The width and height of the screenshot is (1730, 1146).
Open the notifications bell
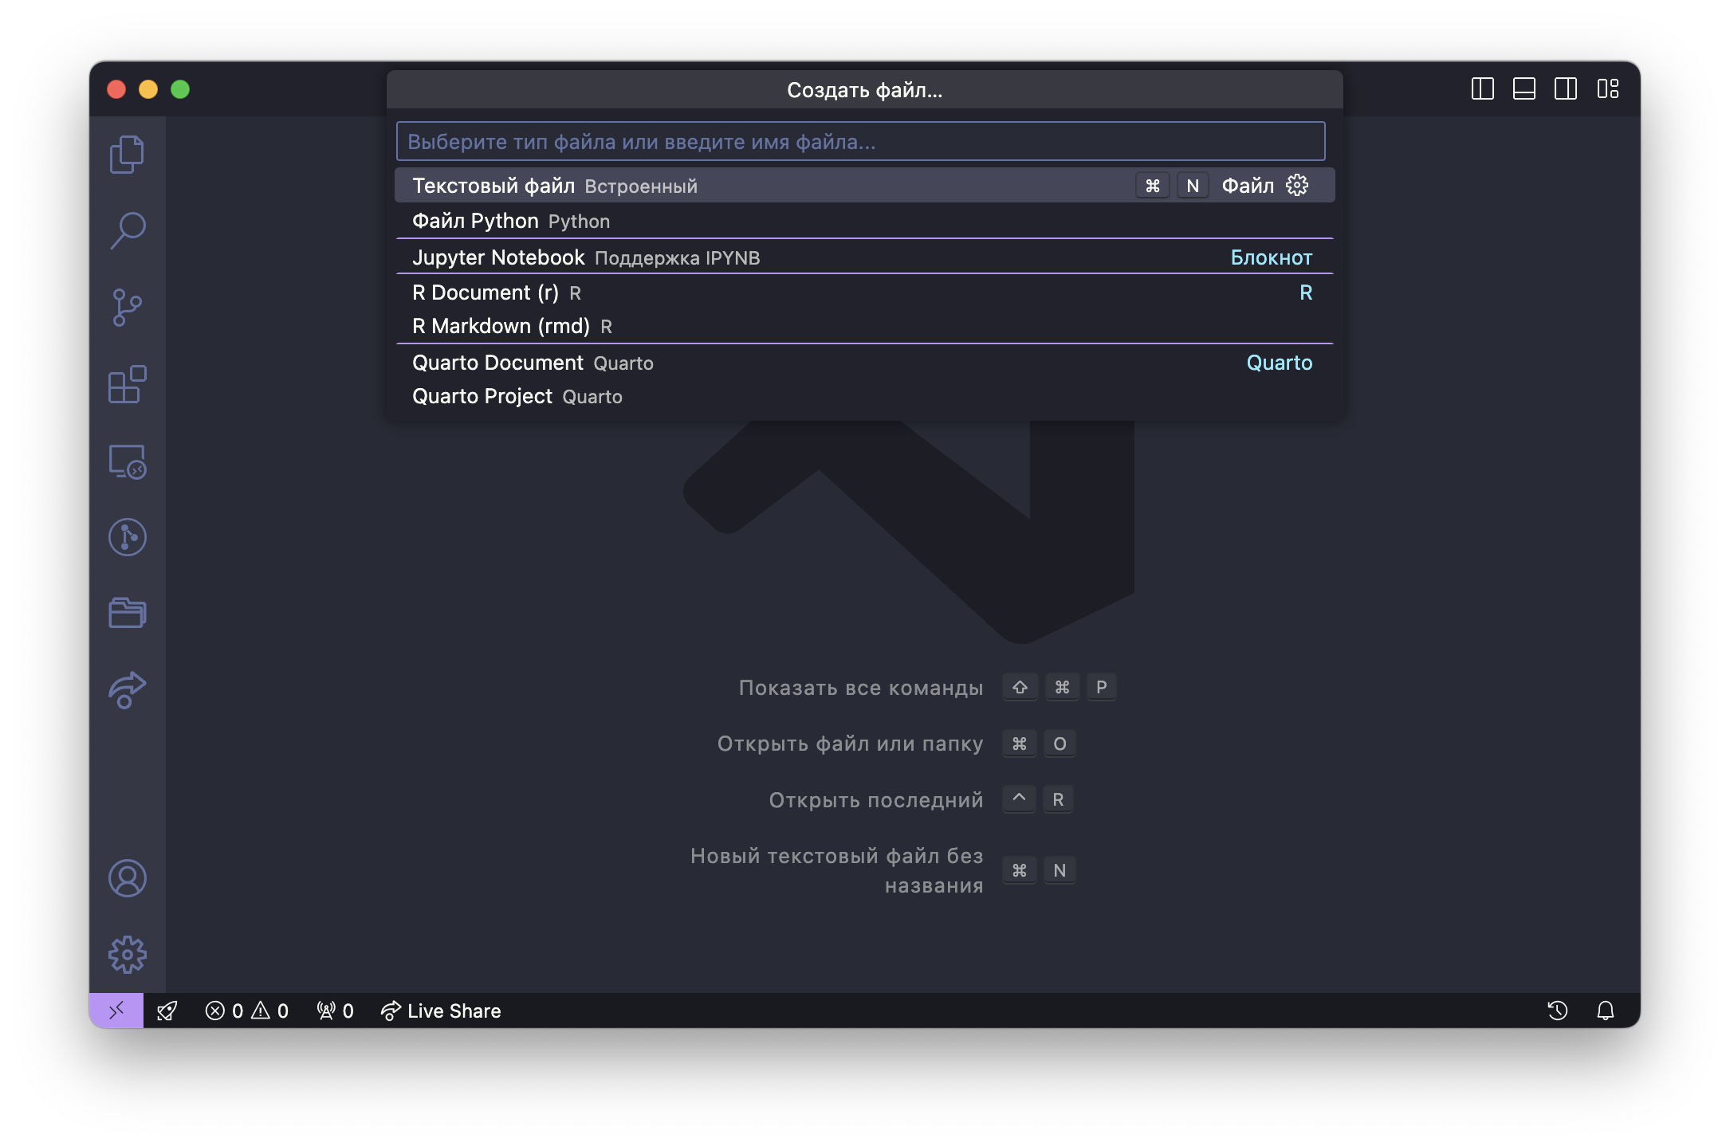[x=1606, y=1011]
